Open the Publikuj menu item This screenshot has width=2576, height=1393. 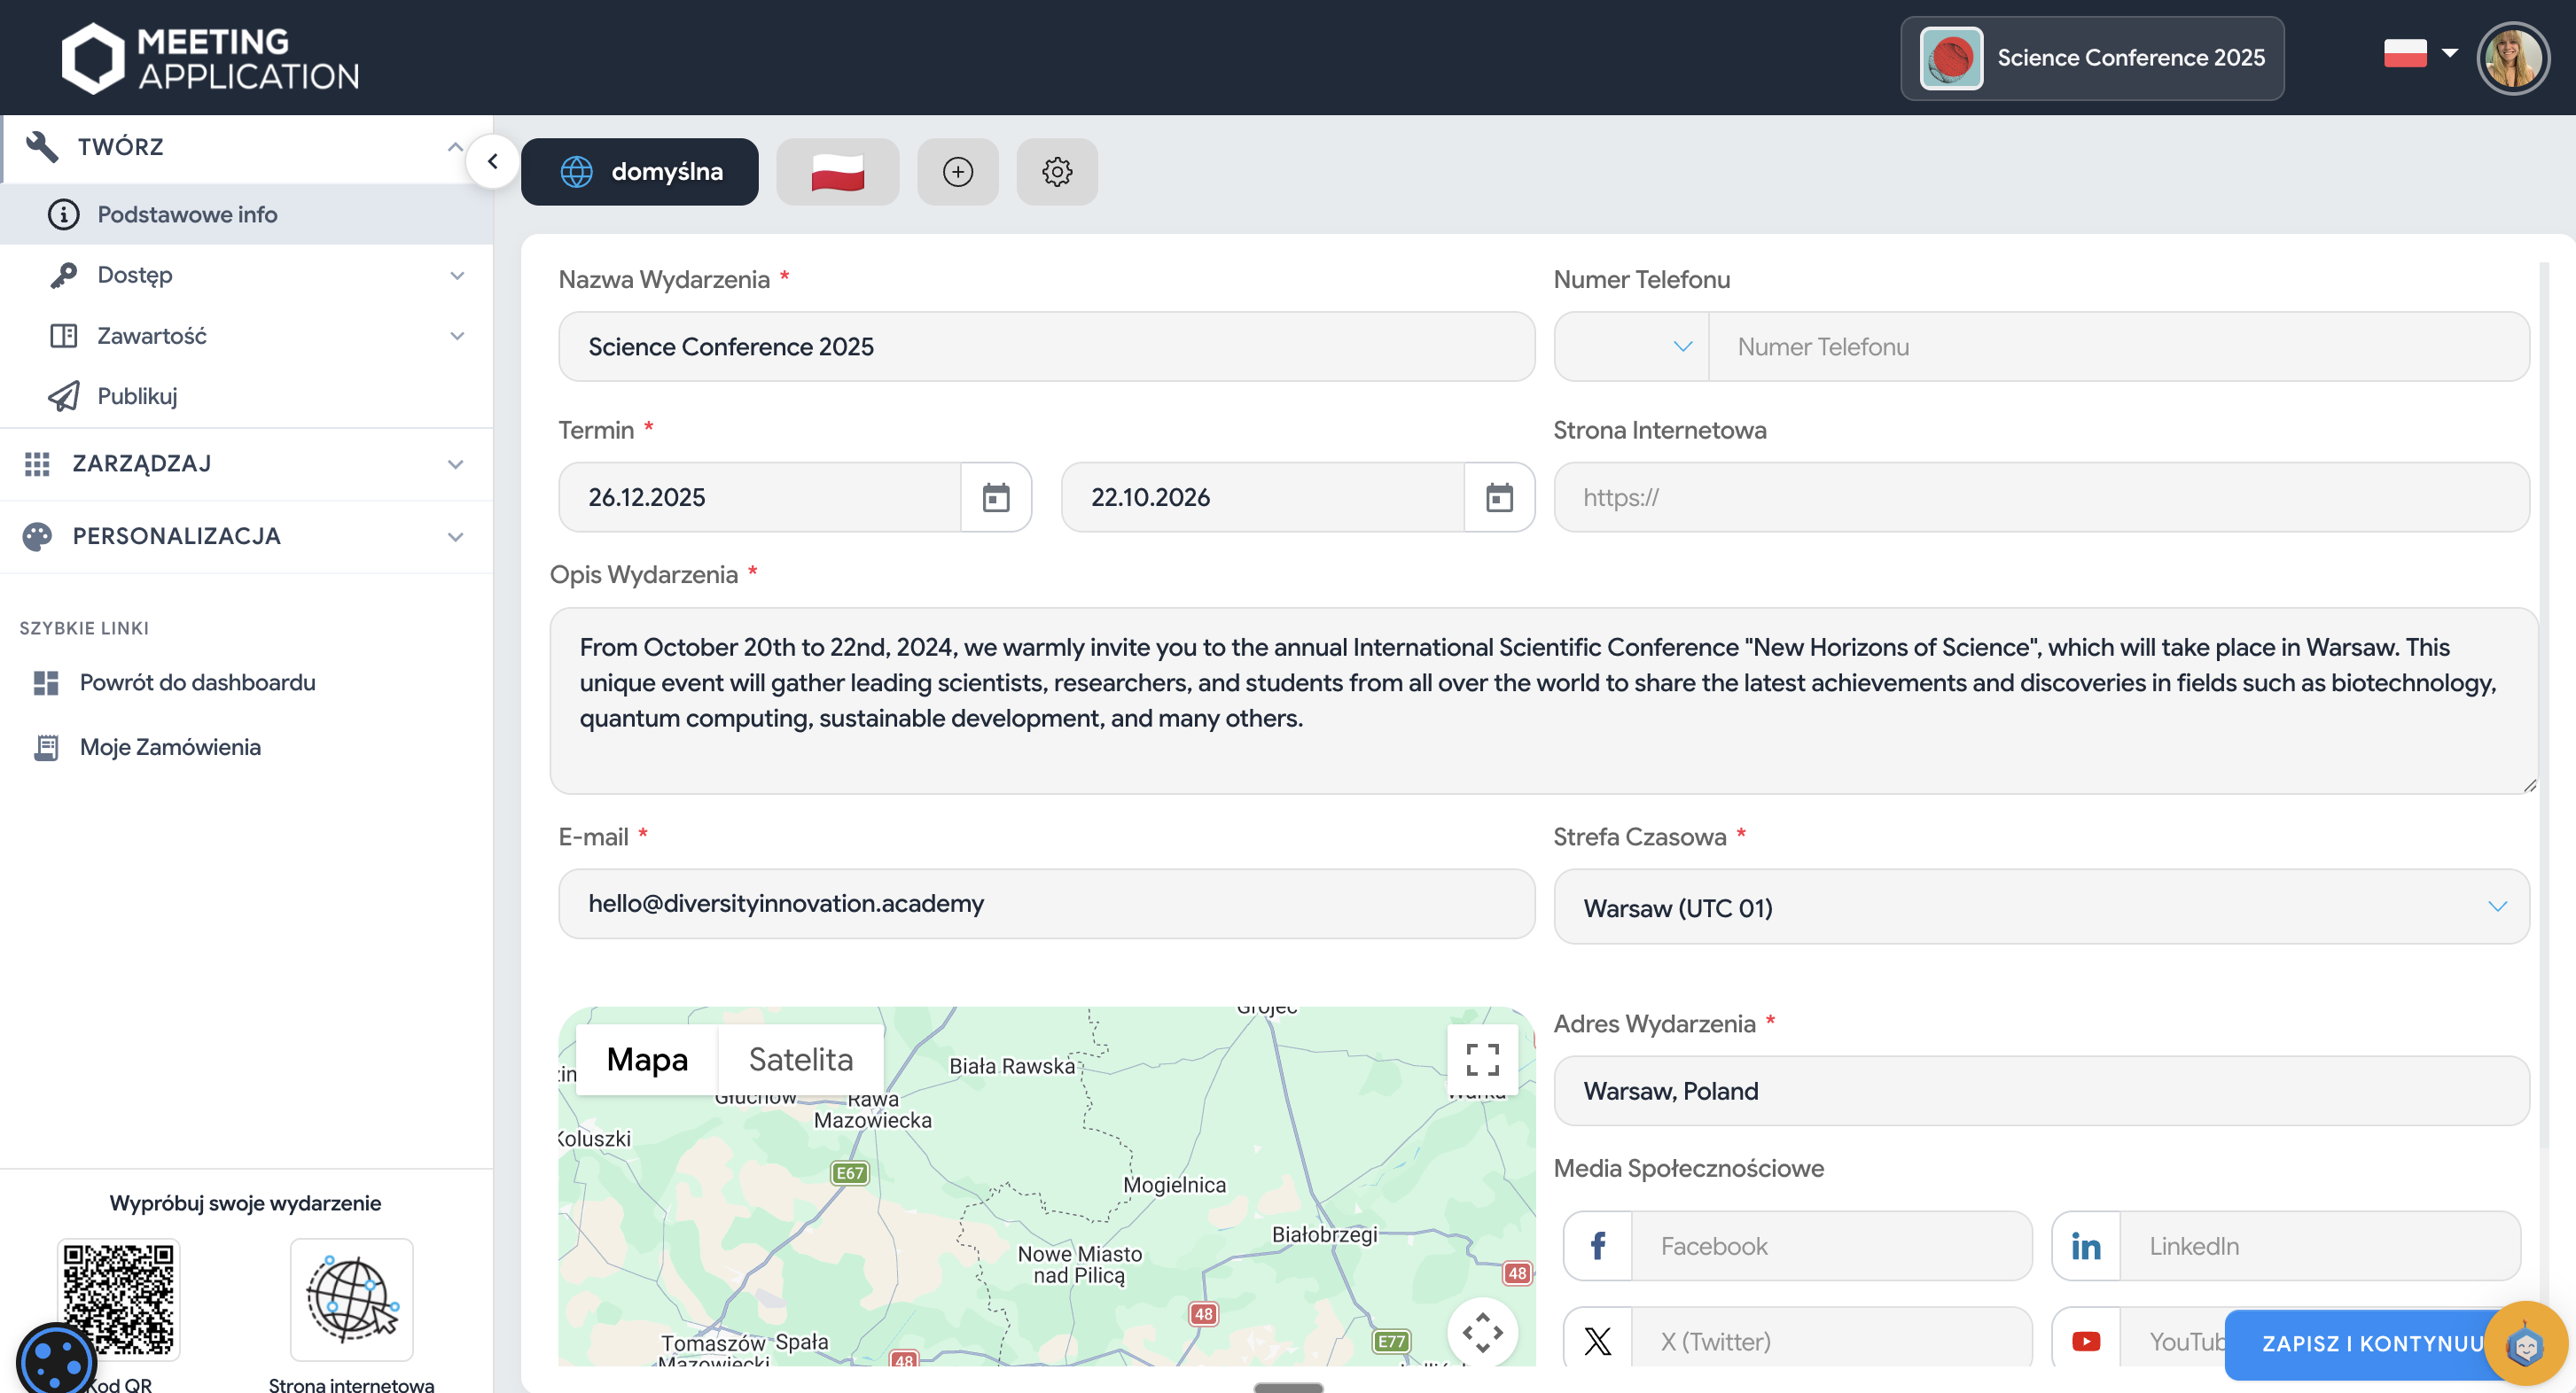(x=137, y=396)
